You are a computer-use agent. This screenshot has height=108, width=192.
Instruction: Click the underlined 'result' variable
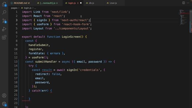[47, 70]
